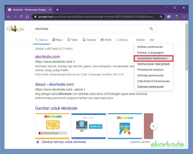
Task: Open the Chrome three-dot menu
Action: tap(184, 17)
